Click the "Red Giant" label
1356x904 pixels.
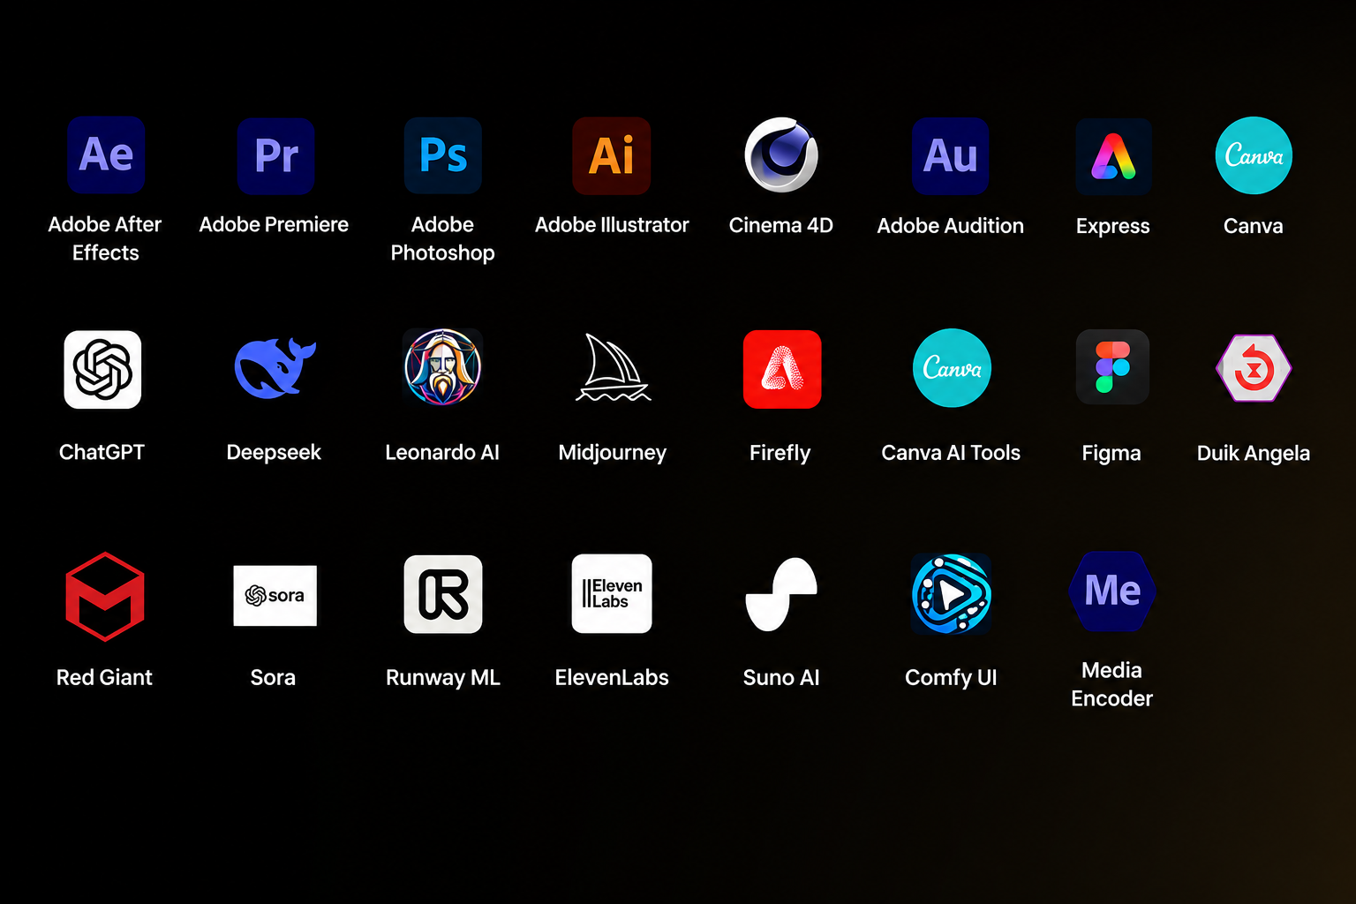[x=104, y=677]
